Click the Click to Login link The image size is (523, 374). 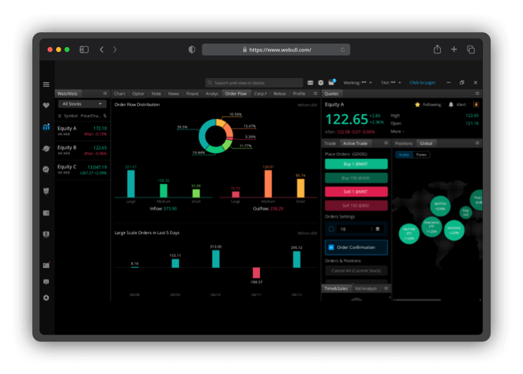pyautogui.click(x=422, y=82)
